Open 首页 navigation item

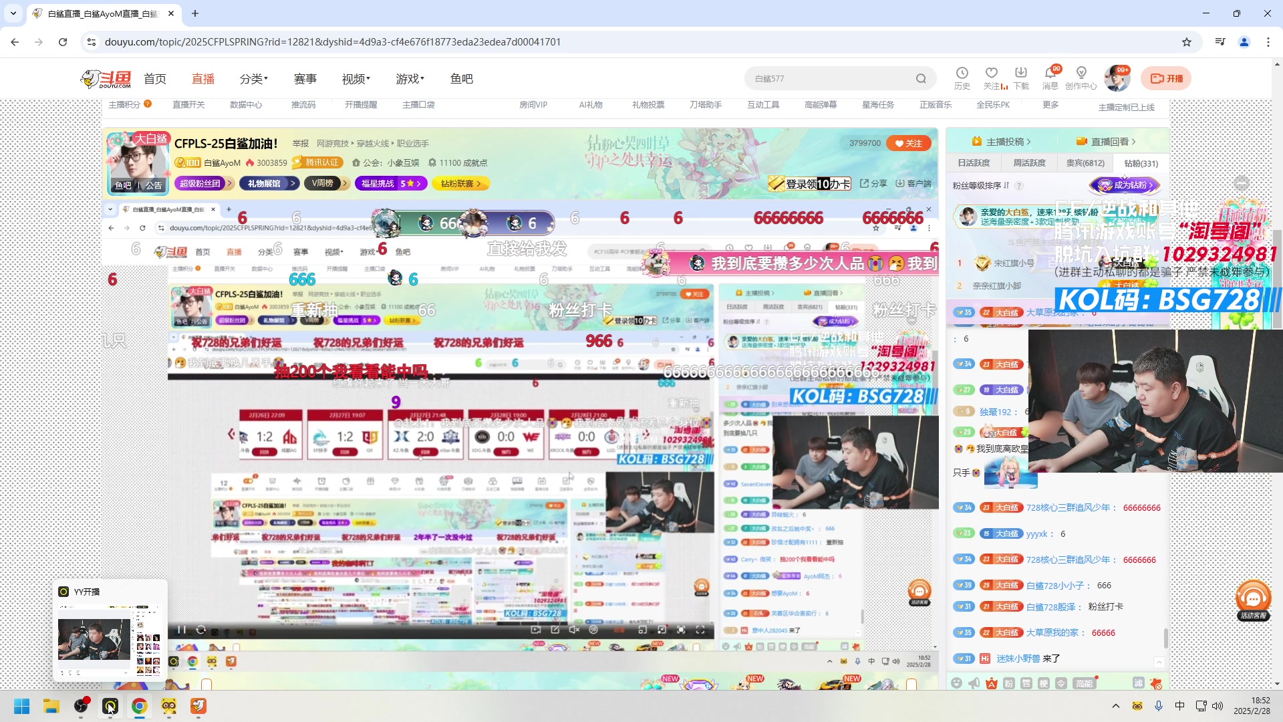tap(155, 79)
